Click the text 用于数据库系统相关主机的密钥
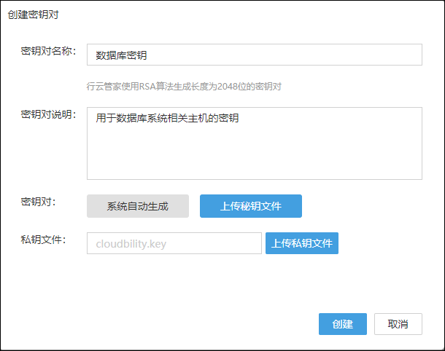The height and width of the screenshot is (351, 445). point(168,118)
